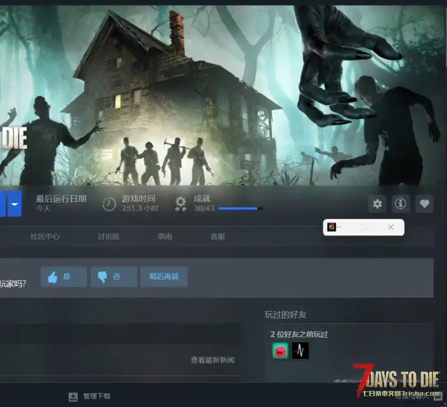This screenshot has height=407, width=447.
Task: Open 查看最新新闻 link
Action: [212, 360]
